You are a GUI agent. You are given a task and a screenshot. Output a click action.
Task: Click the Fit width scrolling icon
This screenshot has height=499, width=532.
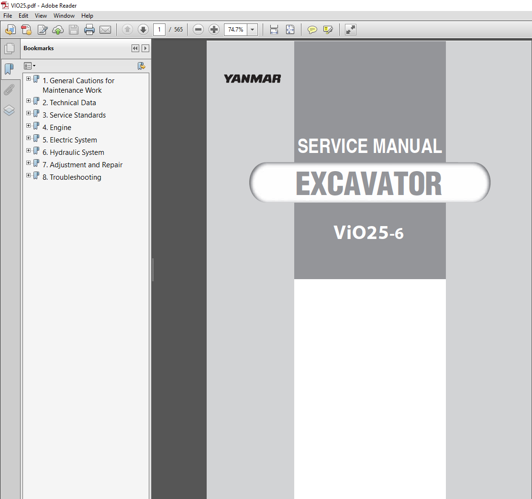tap(274, 30)
